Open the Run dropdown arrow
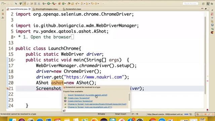Screen dimensions: 215x121 pyautogui.click(x=51, y=4)
